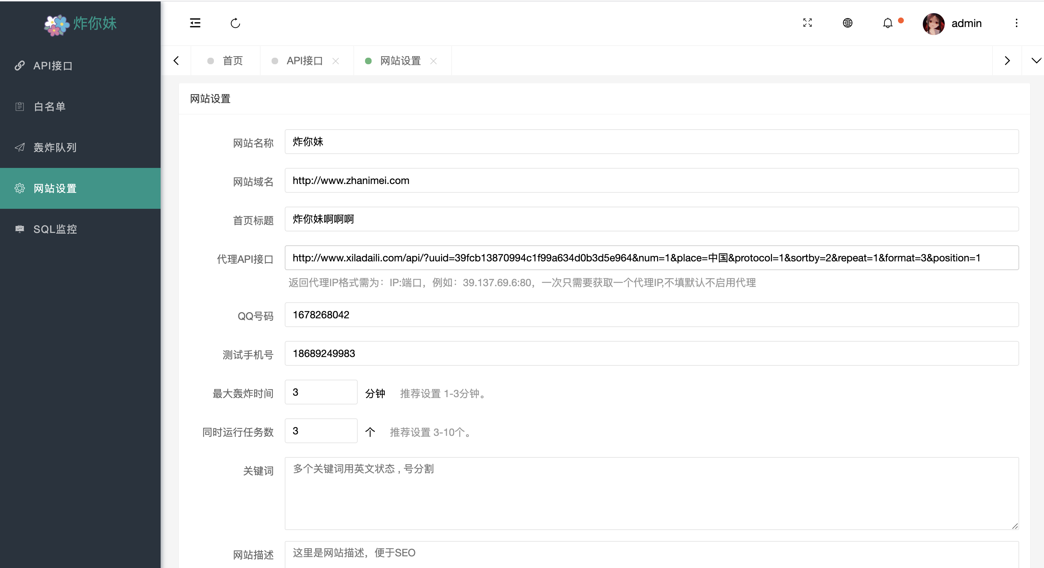Image resolution: width=1044 pixels, height=568 pixels.
Task: Click the admin avatar picture
Action: point(933,24)
